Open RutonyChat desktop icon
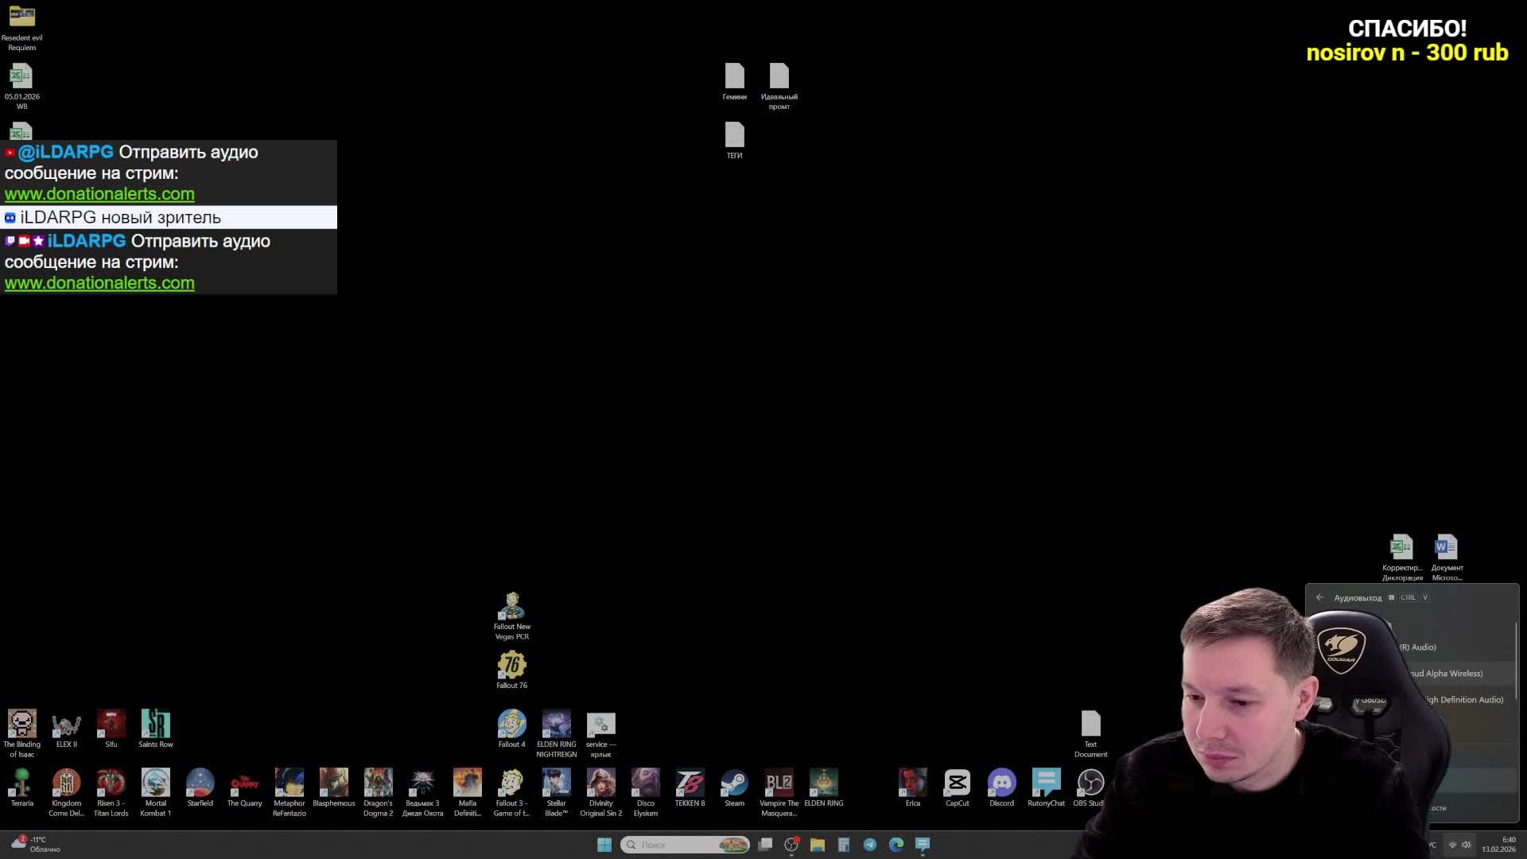Viewport: 1527px width, 859px height. coord(1046,783)
